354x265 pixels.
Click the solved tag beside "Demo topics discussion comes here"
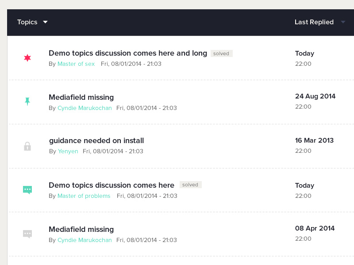click(x=190, y=185)
